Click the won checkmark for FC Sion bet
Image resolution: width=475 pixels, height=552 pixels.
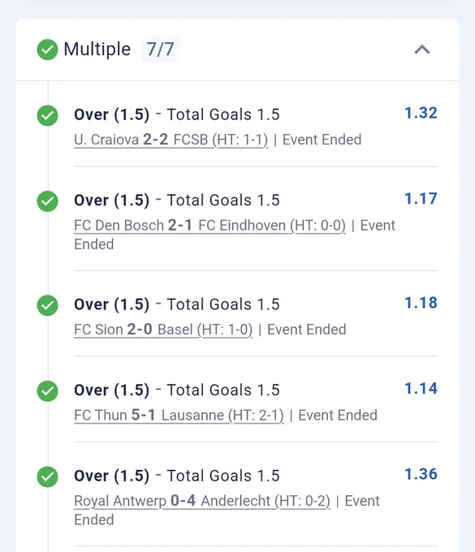[47, 305]
